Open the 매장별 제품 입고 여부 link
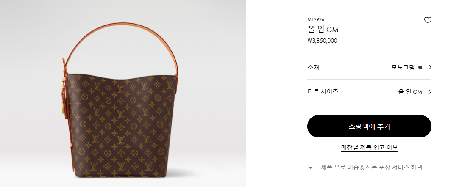Viewport: 476px width, 187px height. point(369,148)
